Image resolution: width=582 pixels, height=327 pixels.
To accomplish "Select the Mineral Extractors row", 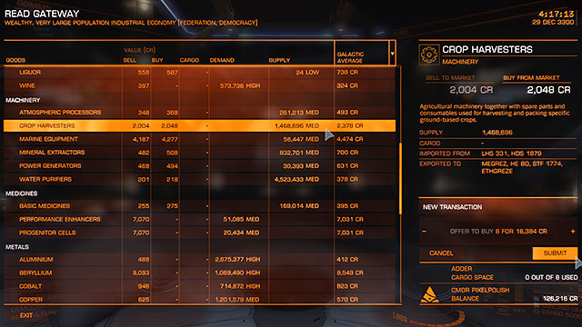I will [x=200, y=153].
